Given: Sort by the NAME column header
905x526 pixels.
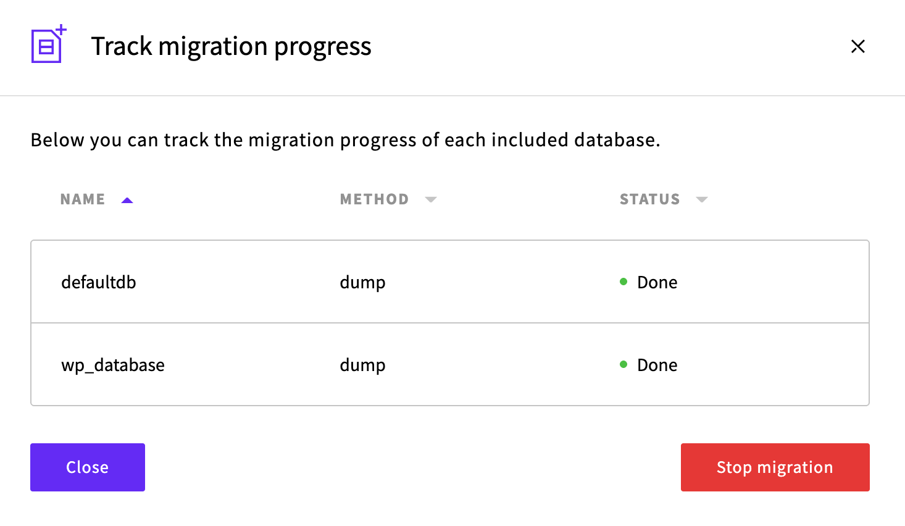Looking at the screenshot, I should click(83, 199).
